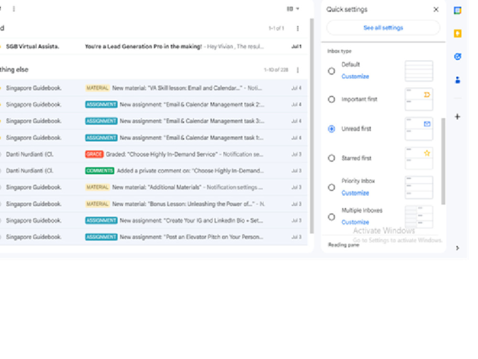Viewport: 478px width, 359px height.
Task: Open SGB Virtual Assista. Lead Generation email
Action: click(152, 46)
